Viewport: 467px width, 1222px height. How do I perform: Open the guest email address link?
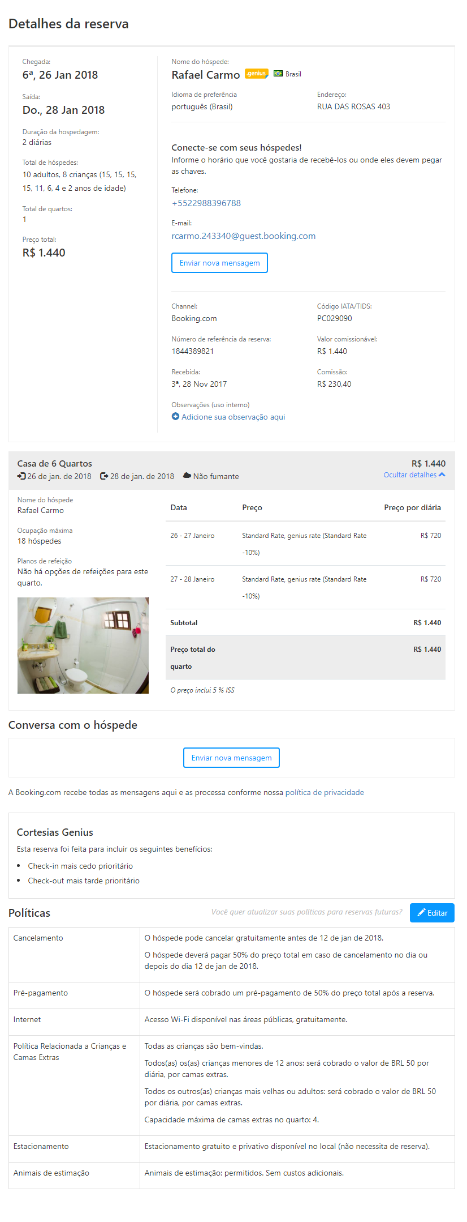[x=243, y=236]
